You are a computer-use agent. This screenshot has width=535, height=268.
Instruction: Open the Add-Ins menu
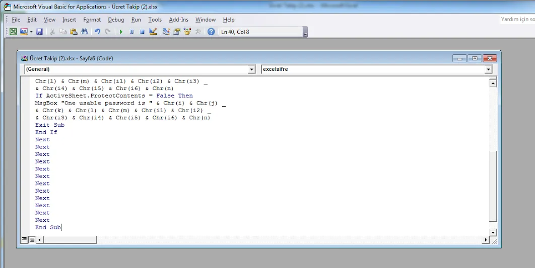point(178,20)
